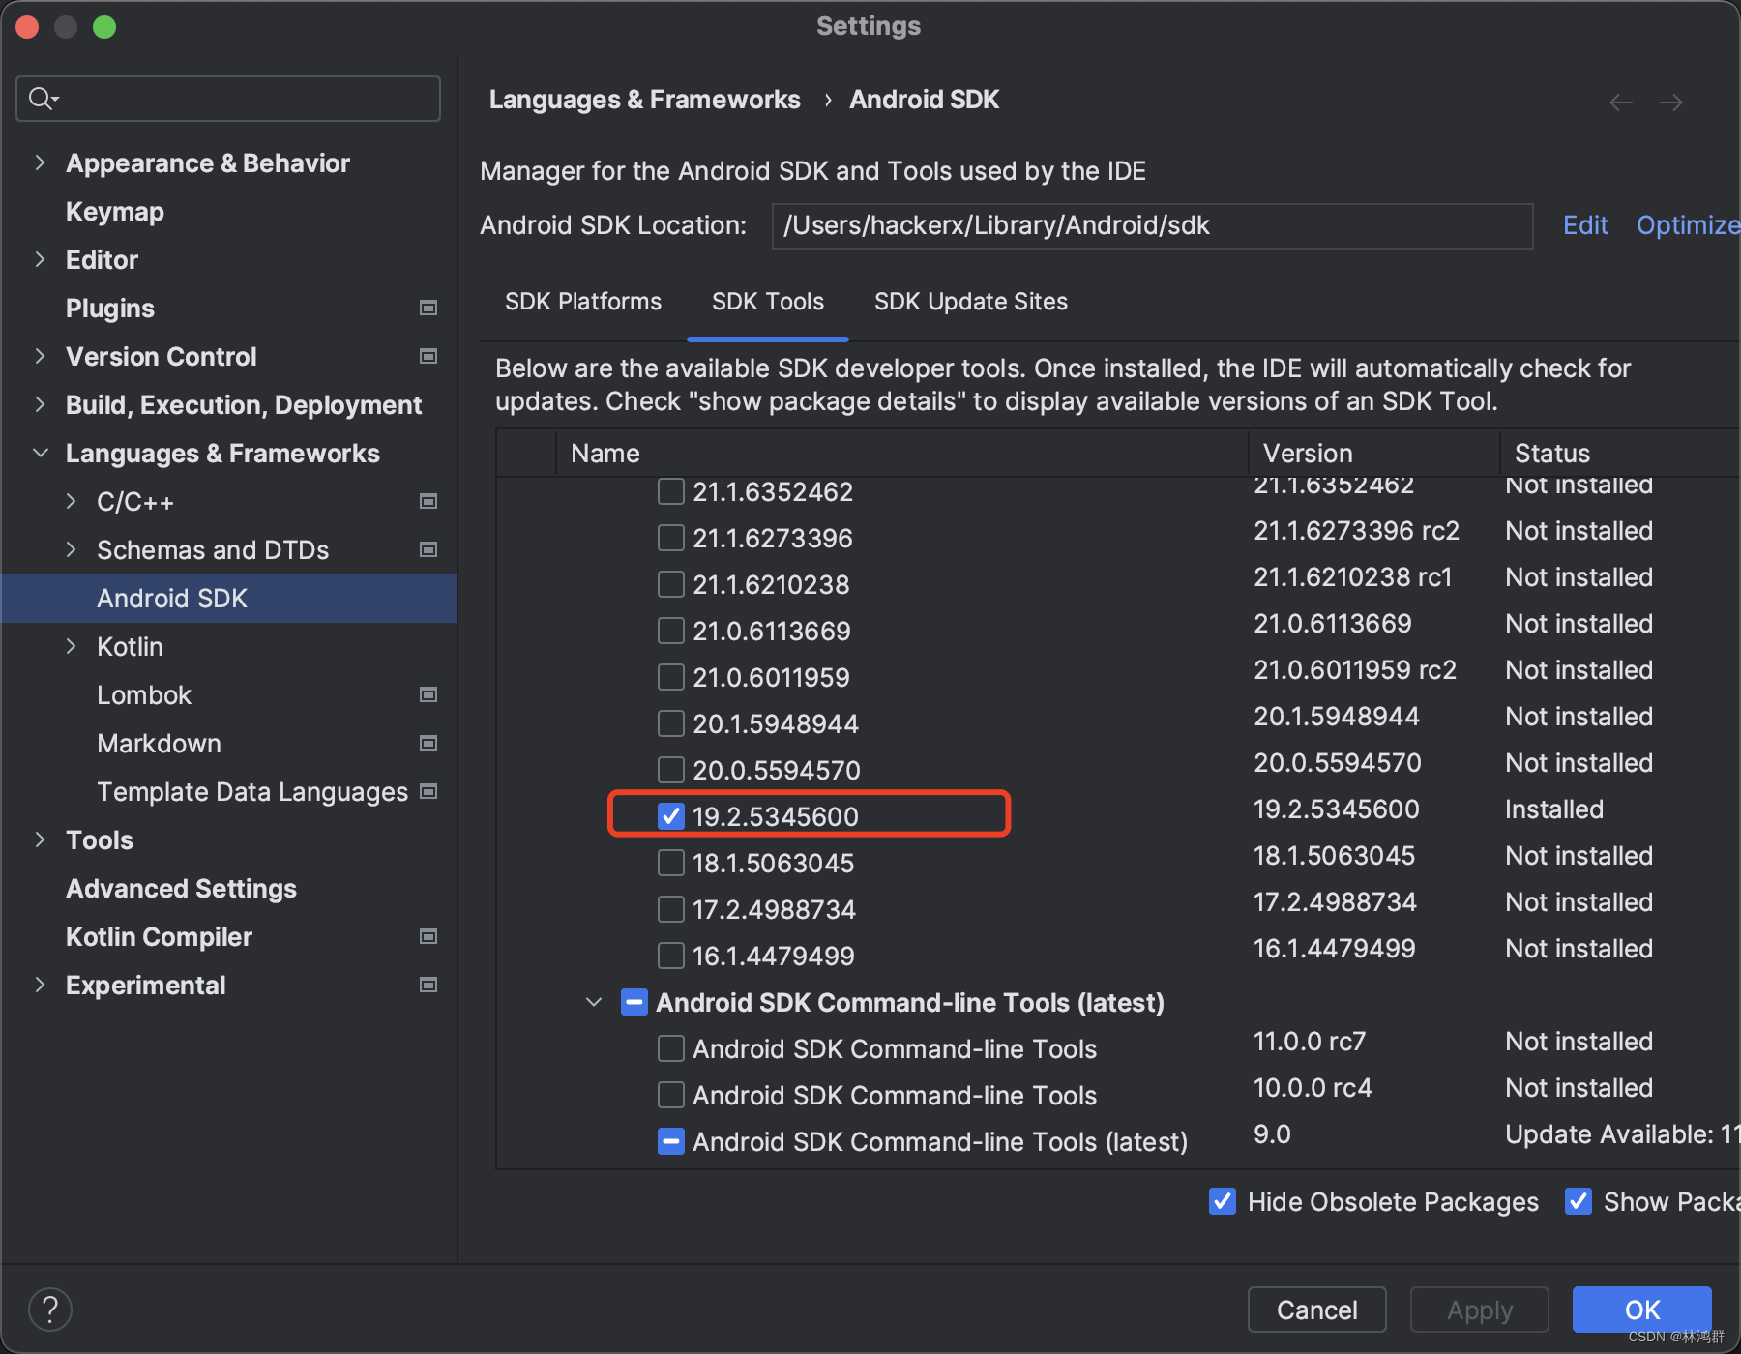Uncheck the 19.2.5345600 package checkbox
This screenshot has width=1741, height=1354.
[671, 816]
